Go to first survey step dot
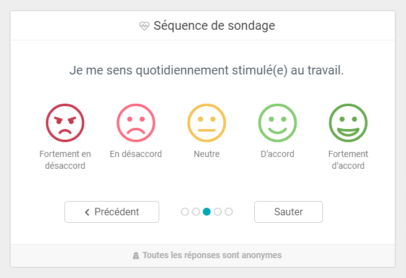Viewport: 406px width, 278px height. click(185, 212)
